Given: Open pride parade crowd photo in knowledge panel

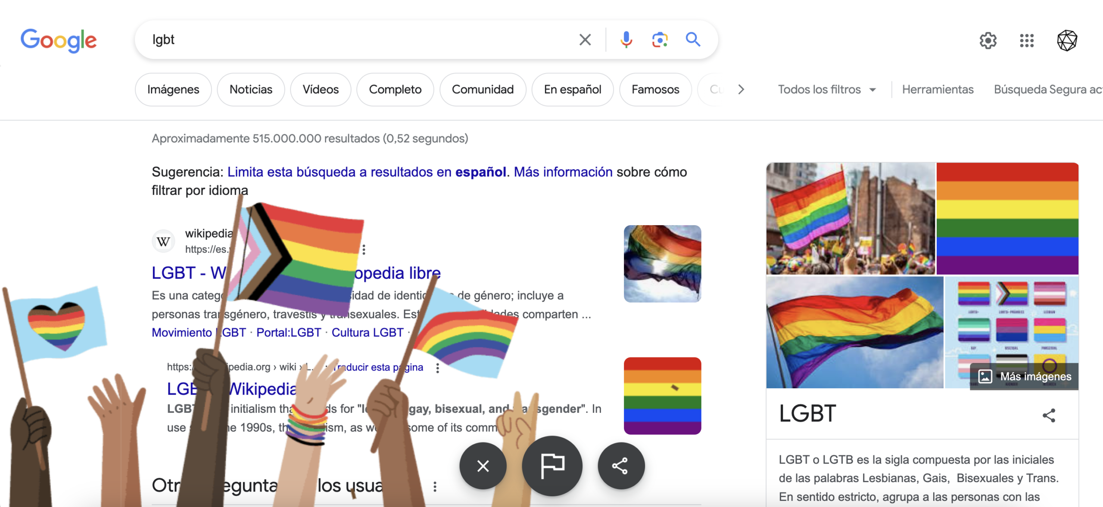Looking at the screenshot, I should 851,218.
